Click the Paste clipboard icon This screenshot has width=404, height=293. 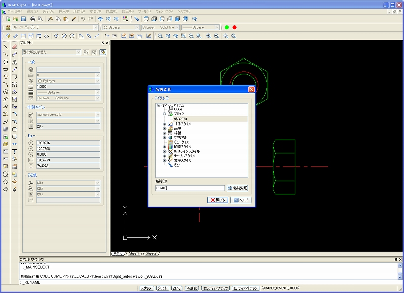(66, 19)
